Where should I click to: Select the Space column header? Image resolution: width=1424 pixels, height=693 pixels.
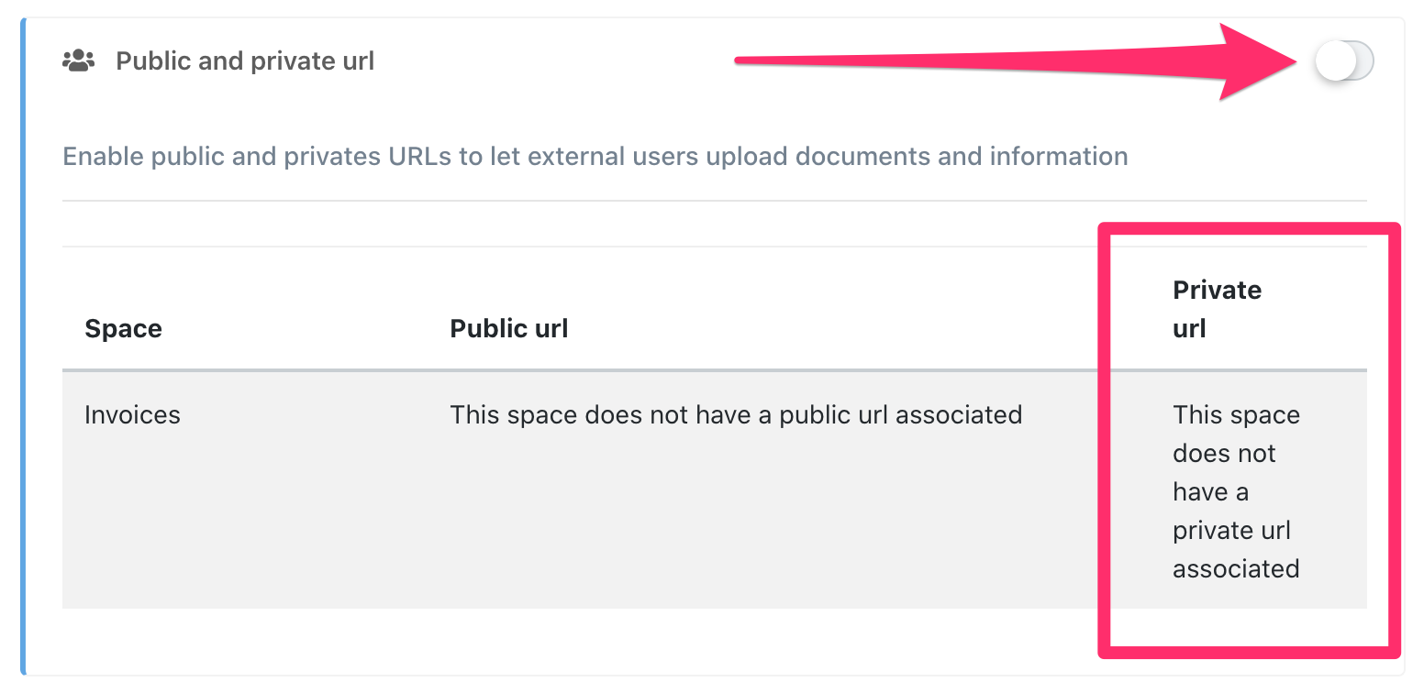pos(123,328)
